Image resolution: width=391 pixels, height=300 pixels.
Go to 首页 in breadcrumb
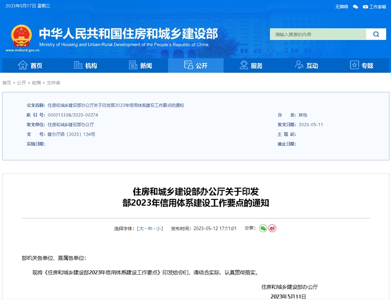pos(7,82)
